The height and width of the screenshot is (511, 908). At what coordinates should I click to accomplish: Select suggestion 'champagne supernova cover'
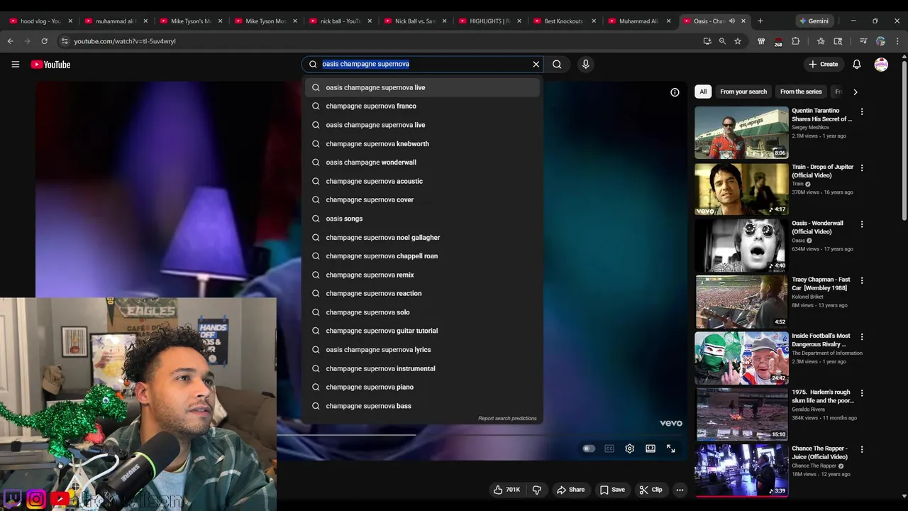pos(422,199)
